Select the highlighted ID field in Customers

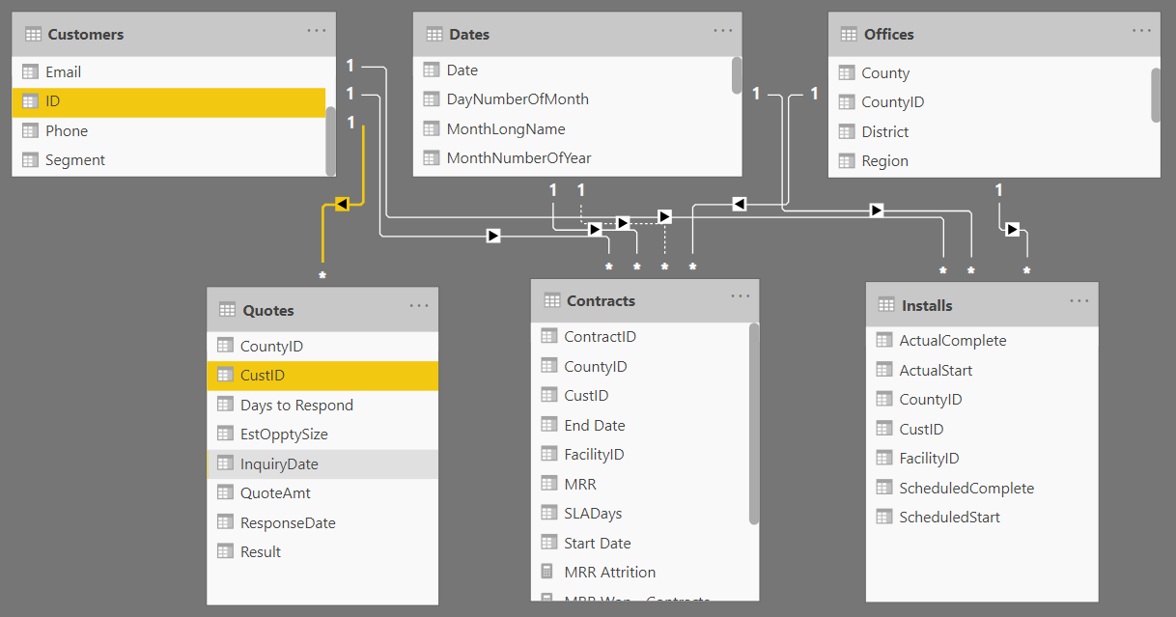168,100
